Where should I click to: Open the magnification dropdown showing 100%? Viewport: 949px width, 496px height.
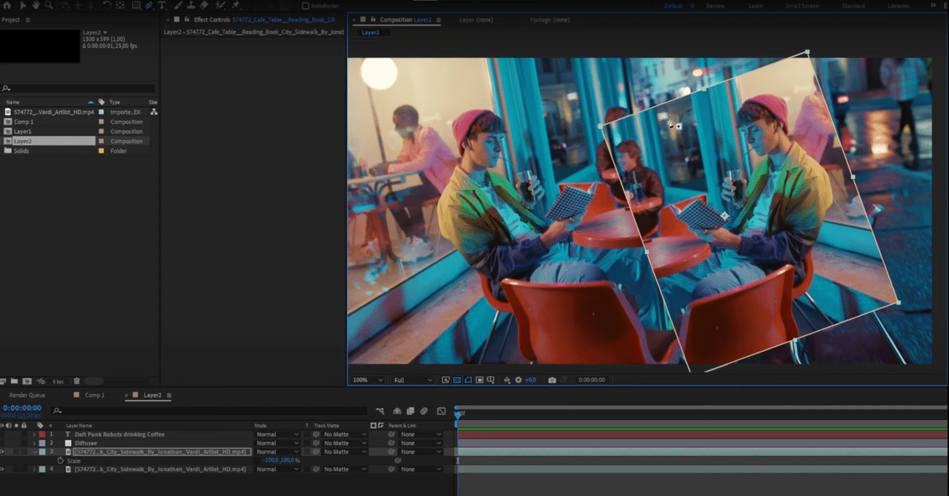(366, 379)
